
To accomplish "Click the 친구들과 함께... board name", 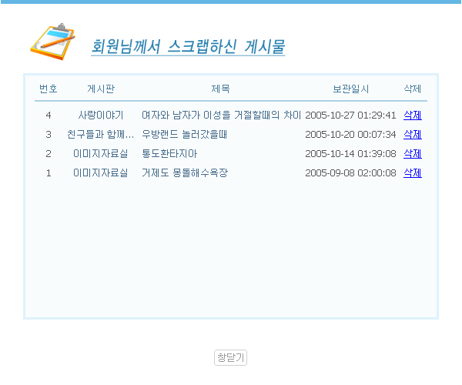I will click(x=101, y=135).
